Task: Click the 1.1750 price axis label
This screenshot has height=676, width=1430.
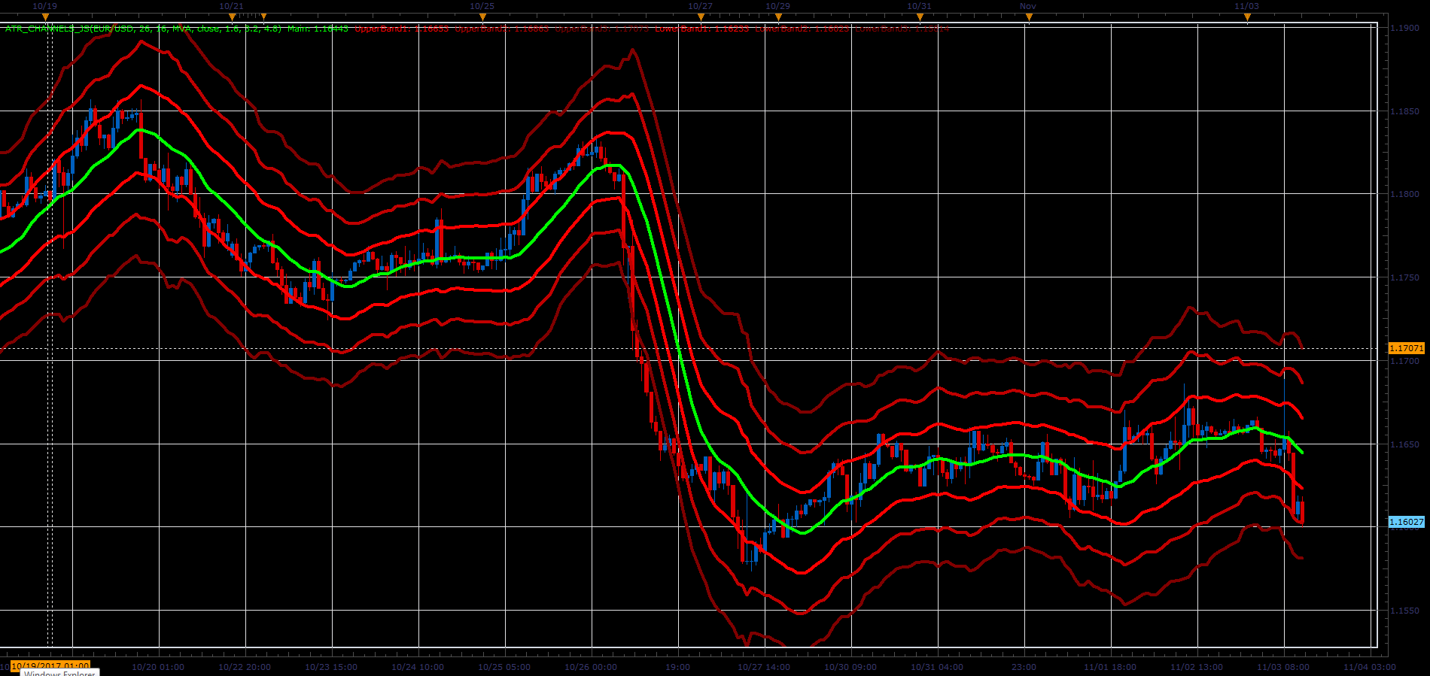Action: click(1404, 277)
